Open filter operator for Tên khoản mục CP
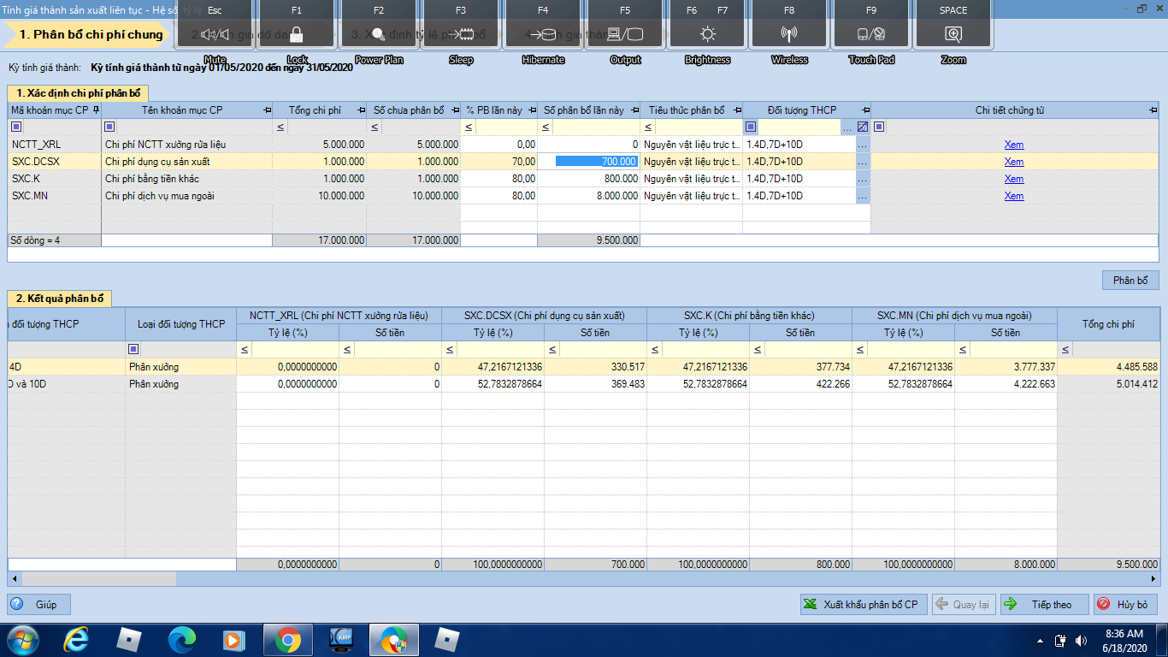 109,127
